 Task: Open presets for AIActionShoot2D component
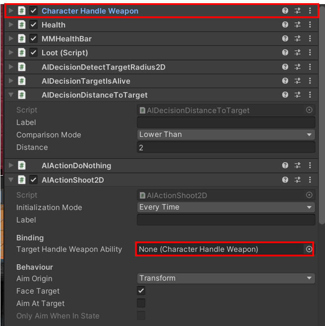[x=298, y=180]
